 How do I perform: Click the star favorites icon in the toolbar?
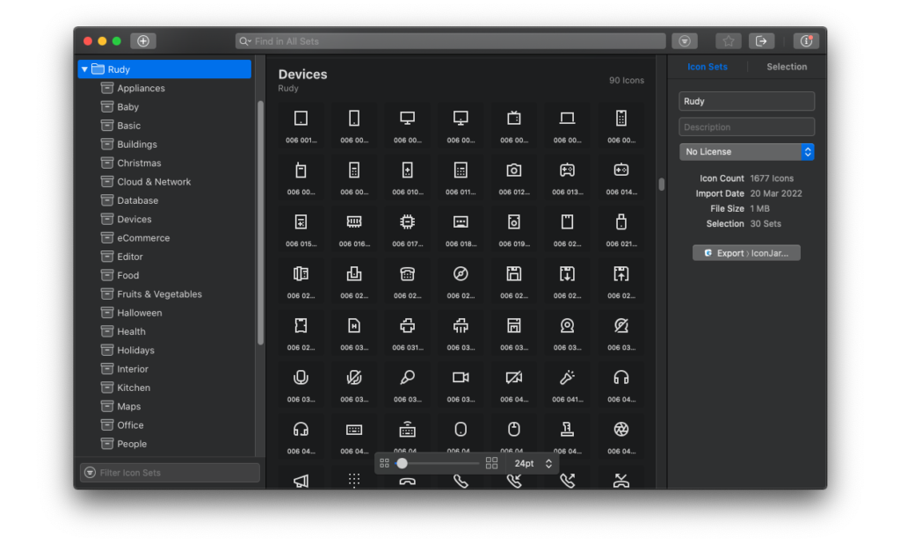point(728,40)
